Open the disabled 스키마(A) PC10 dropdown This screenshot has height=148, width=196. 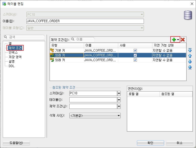[85, 14]
